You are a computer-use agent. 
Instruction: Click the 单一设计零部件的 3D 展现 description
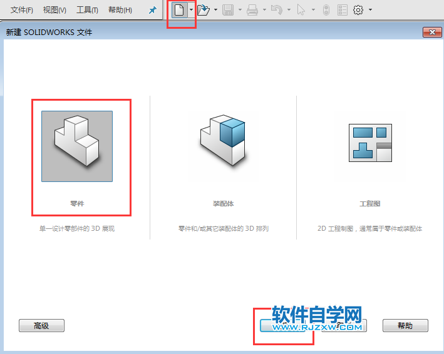77,228
